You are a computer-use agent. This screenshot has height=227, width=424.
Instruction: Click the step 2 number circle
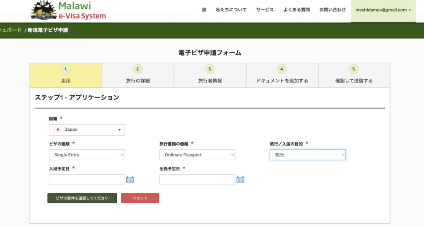[x=138, y=69]
